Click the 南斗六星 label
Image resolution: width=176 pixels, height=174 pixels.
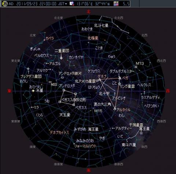pyautogui.click(x=129, y=145)
